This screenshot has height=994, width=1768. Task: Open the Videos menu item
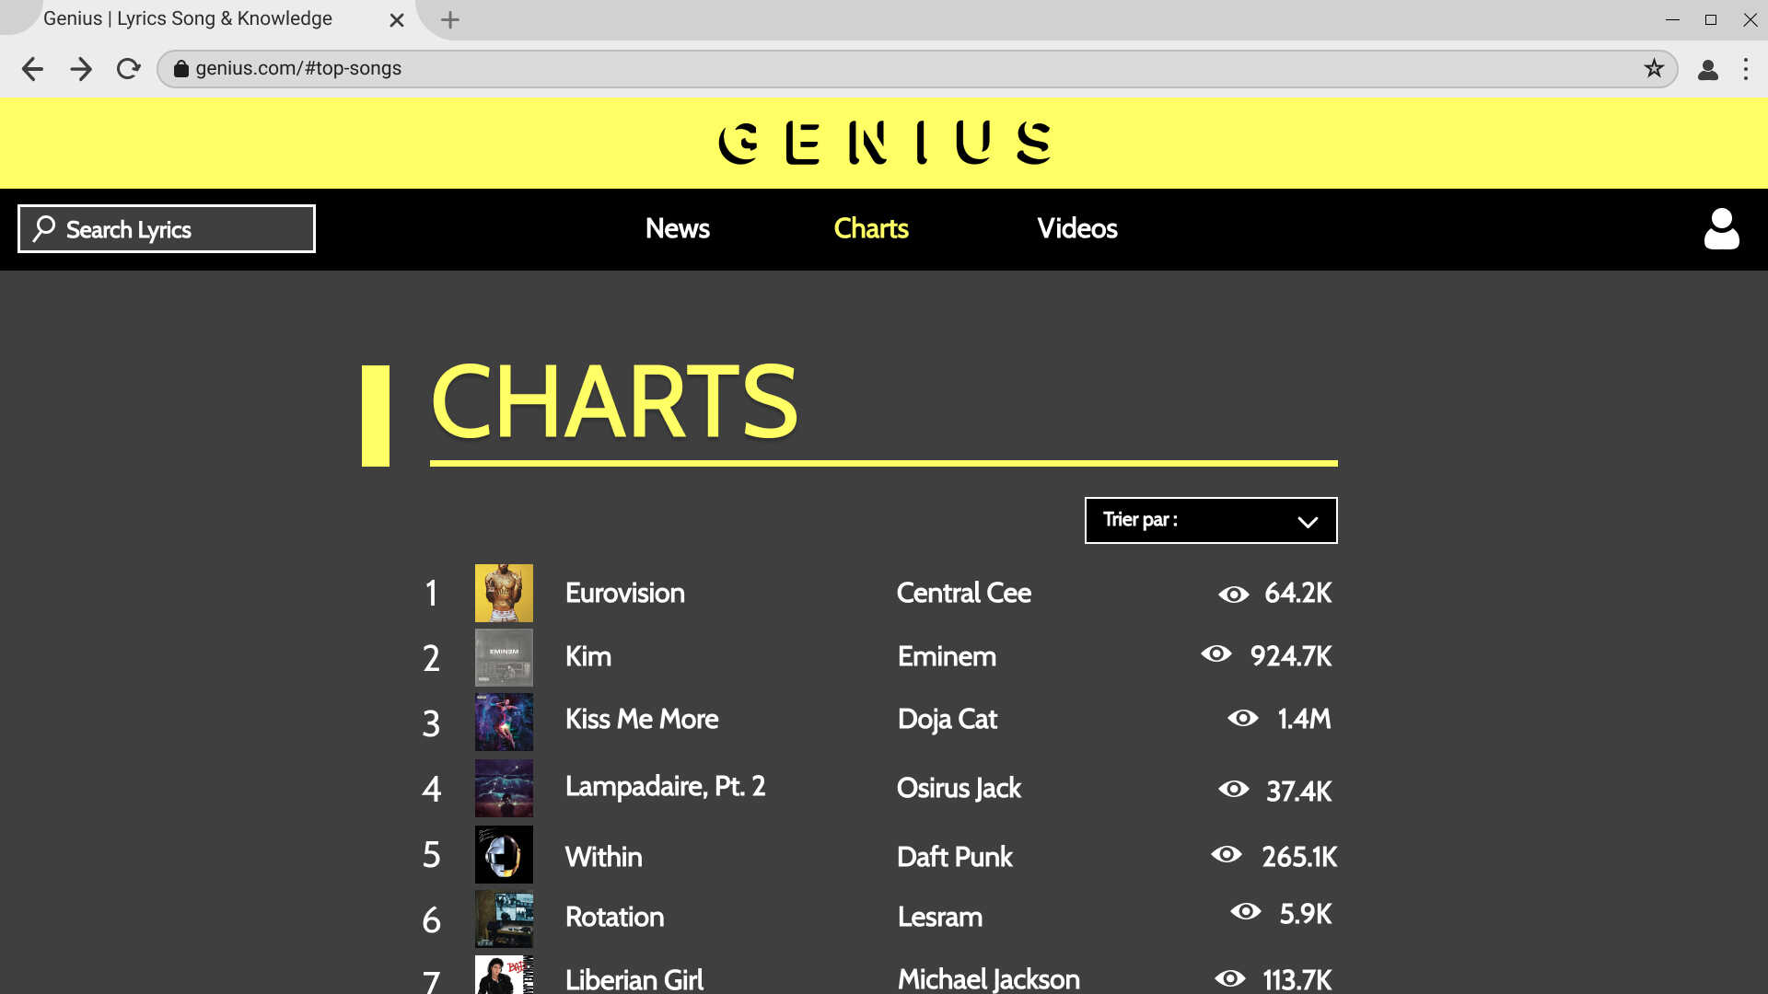tap(1076, 228)
